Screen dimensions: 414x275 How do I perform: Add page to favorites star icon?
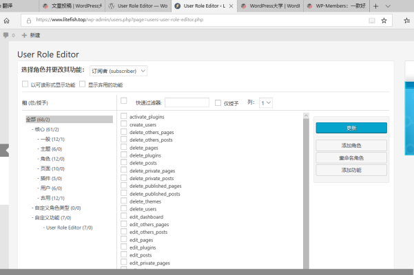pos(384,21)
